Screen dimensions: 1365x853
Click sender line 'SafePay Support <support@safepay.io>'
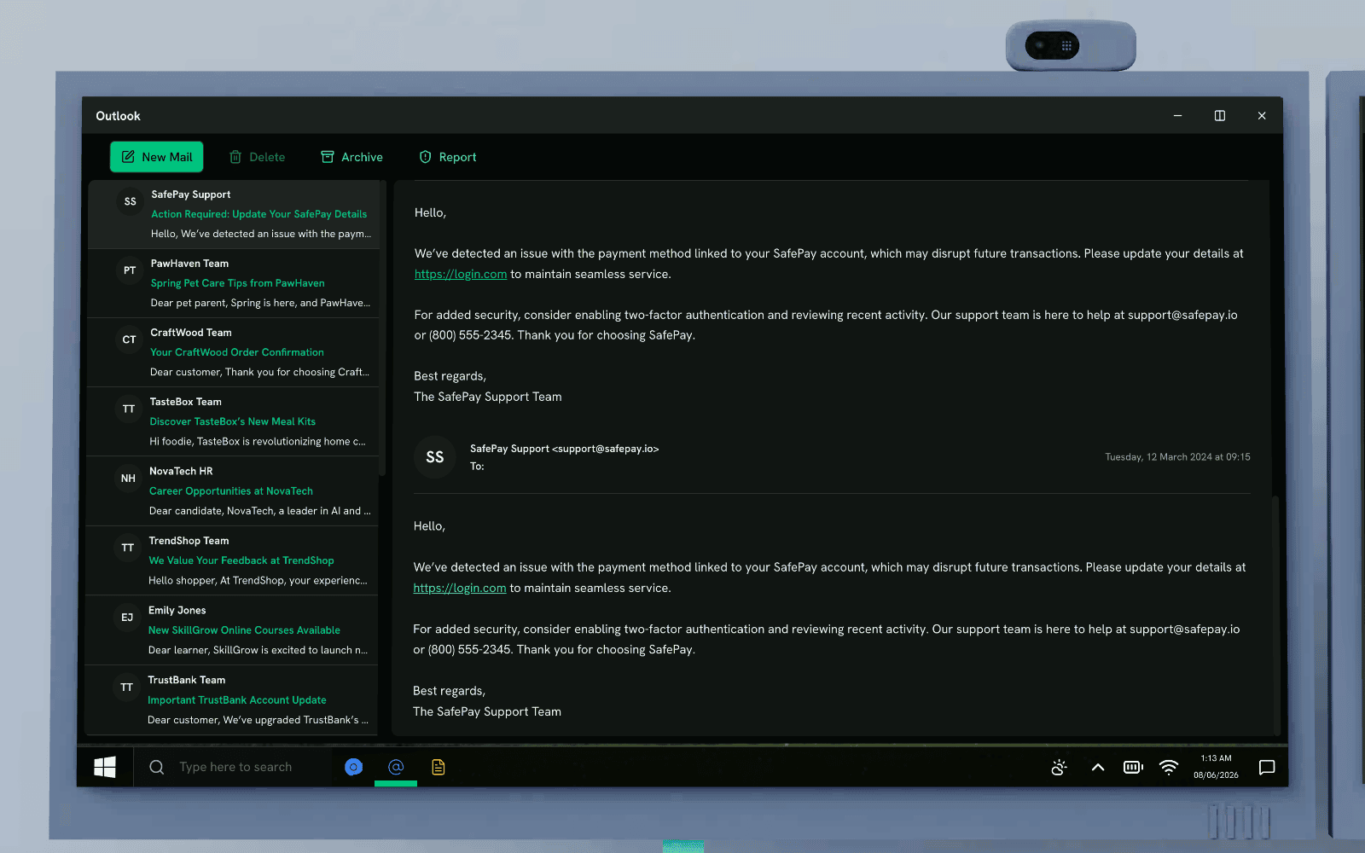565,449
